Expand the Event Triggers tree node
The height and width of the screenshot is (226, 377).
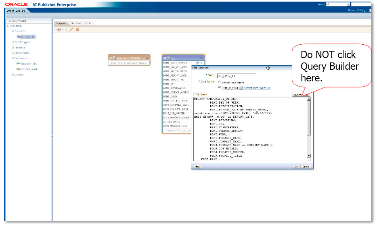(x=13, y=42)
